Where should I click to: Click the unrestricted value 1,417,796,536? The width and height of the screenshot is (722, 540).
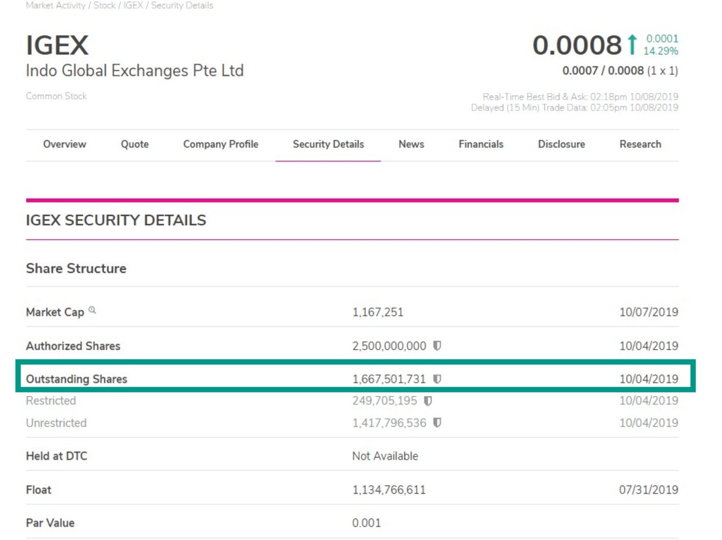(x=389, y=423)
